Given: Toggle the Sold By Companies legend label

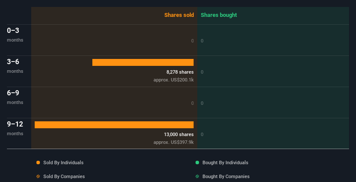Looking at the screenshot, I should point(64,176).
